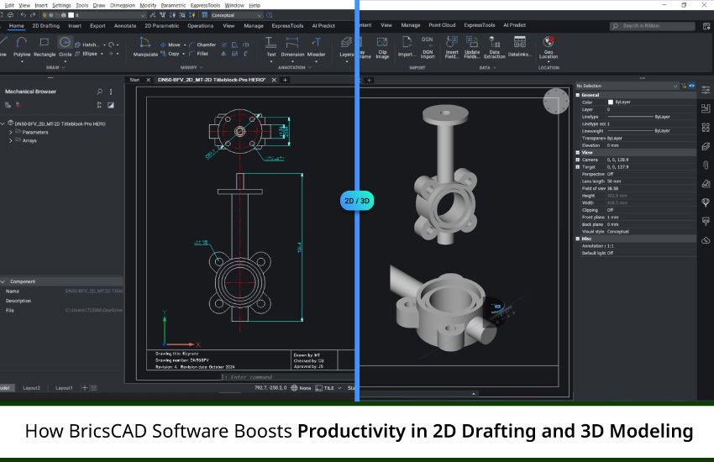
Task: Expand the Camera property row
Action: click(578, 160)
